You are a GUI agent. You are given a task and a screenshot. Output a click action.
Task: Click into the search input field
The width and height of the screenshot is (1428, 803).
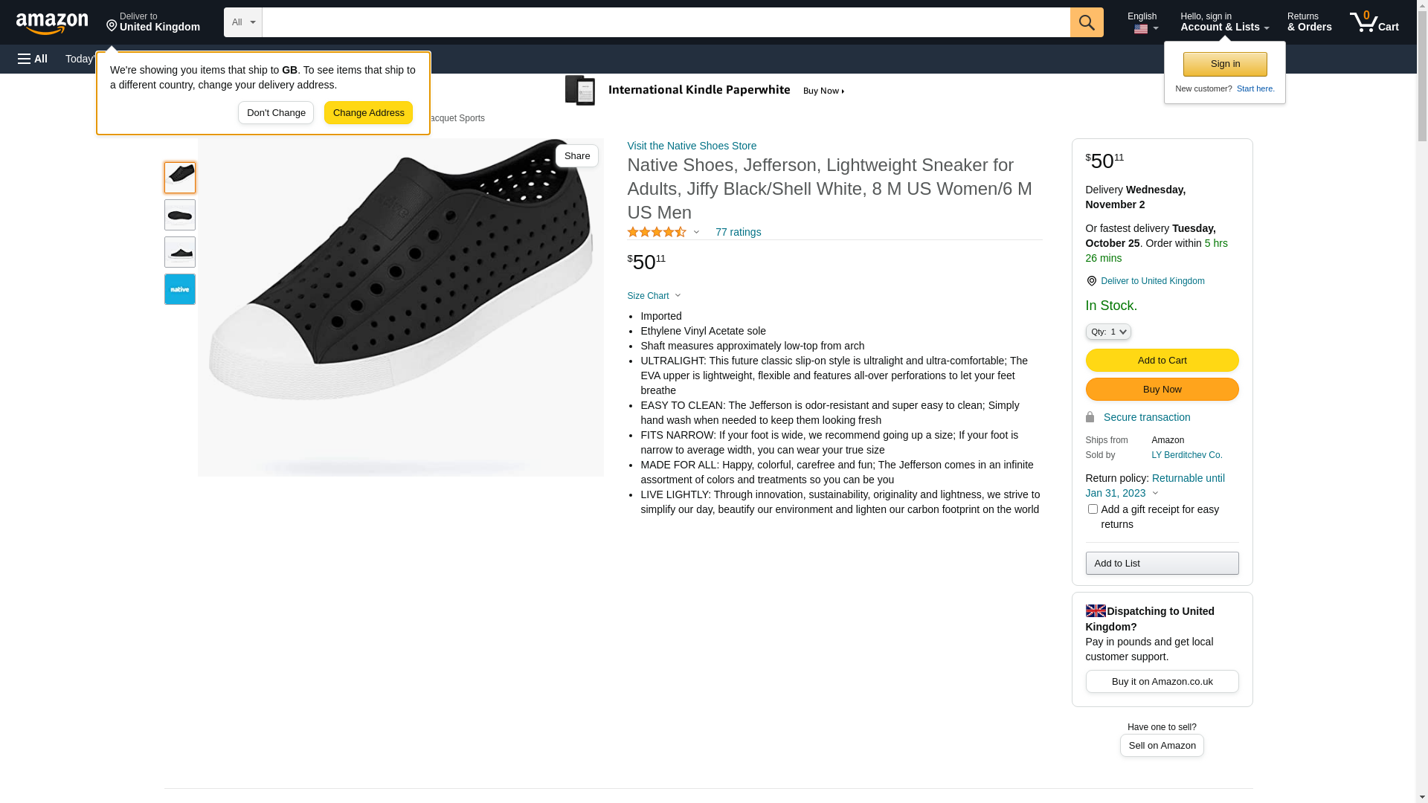666,22
